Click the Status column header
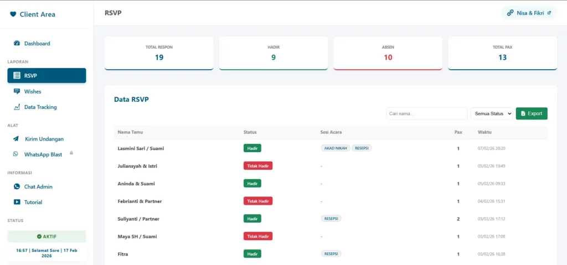This screenshot has height=265, width=567. click(x=250, y=132)
